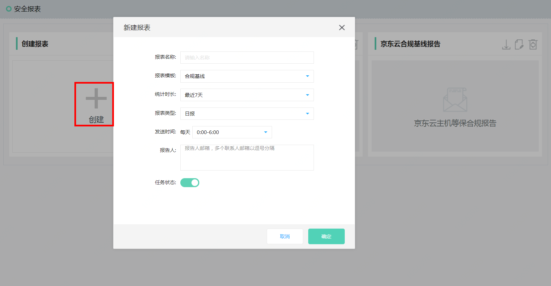This screenshot has height=286, width=551.
Task: Open the 统计时长 dropdown showing 最近7天
Action: pos(247,95)
